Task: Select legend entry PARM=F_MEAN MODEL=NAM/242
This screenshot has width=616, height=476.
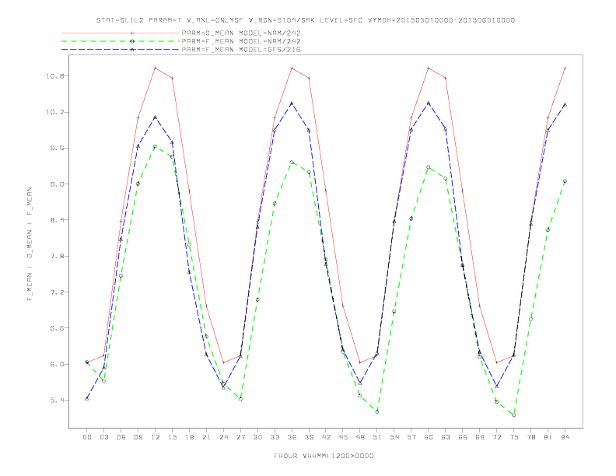Action: (241, 42)
